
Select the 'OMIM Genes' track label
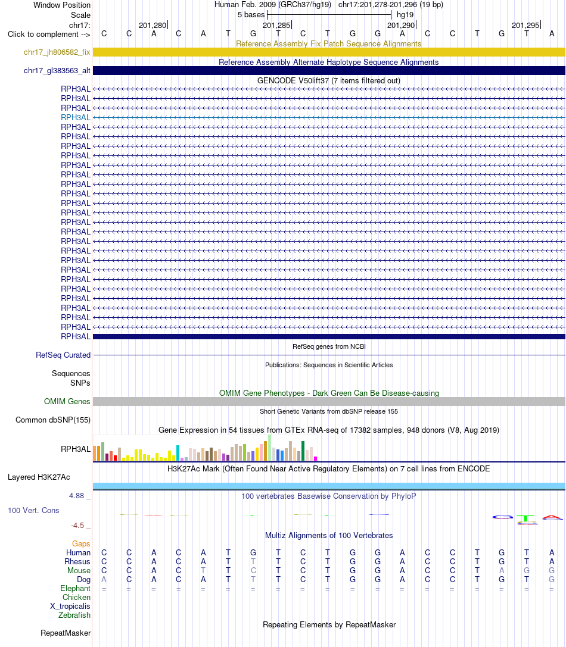pyautogui.click(x=67, y=402)
